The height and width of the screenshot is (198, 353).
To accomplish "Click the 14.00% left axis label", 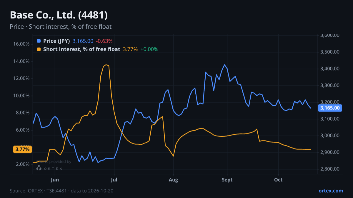I will point(21,61).
